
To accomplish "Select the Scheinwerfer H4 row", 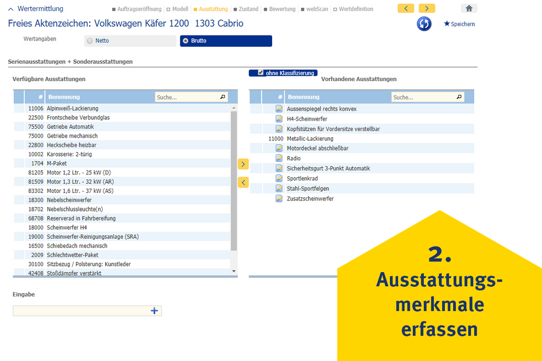I will pyautogui.click(x=122, y=228).
